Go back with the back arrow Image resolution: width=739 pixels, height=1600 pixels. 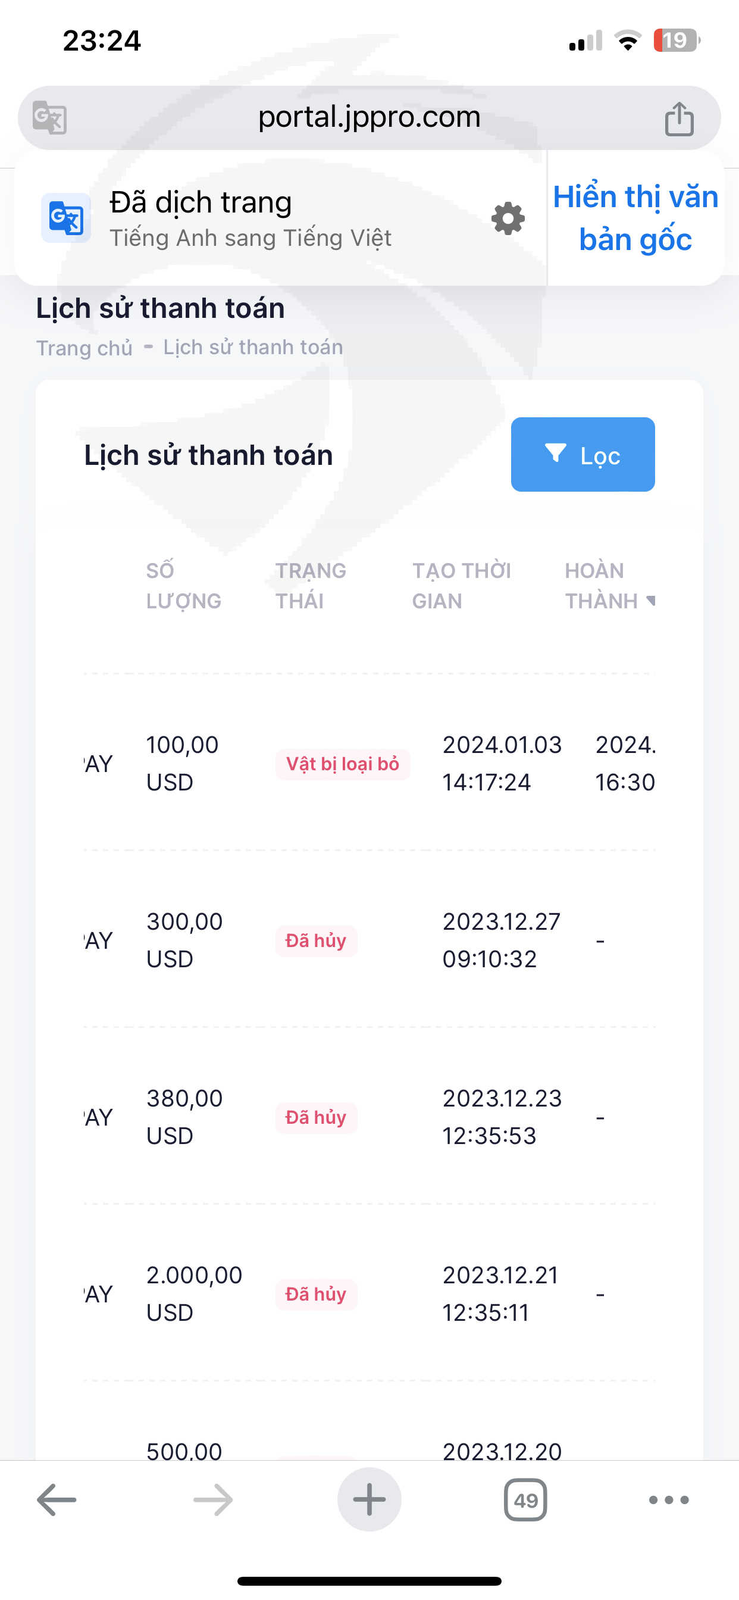(x=57, y=1500)
